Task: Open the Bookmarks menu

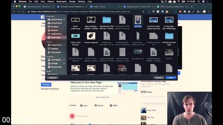Action: (62, 1)
